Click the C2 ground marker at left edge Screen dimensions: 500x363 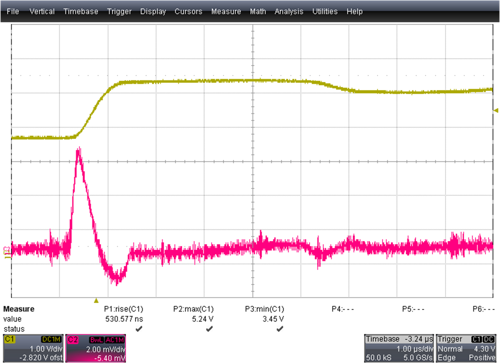(x=7, y=248)
